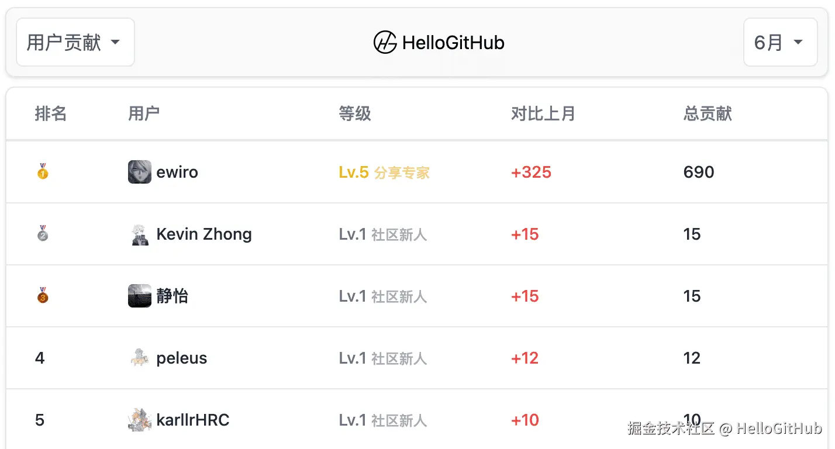Open Kevin Zhong's profile link

[x=204, y=234]
